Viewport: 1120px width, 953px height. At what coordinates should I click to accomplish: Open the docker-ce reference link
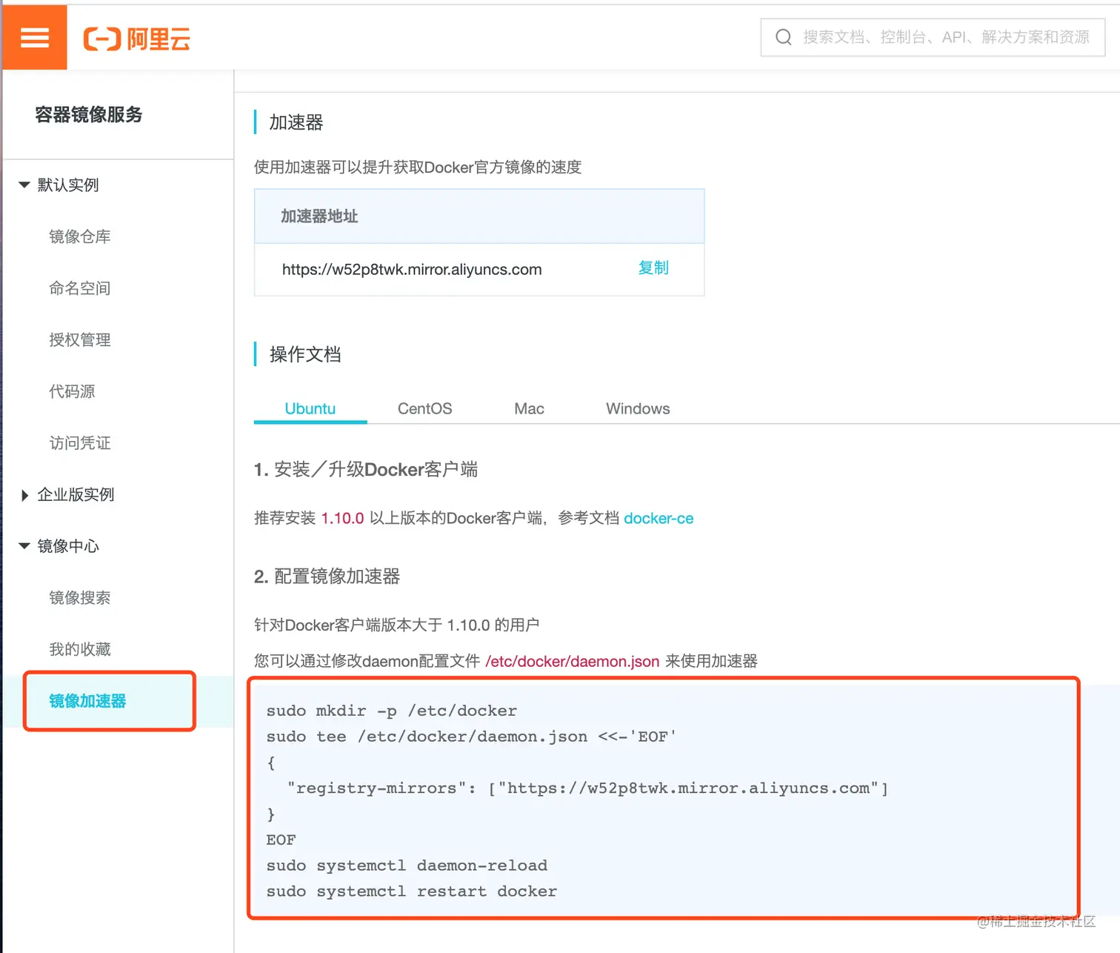click(x=659, y=518)
